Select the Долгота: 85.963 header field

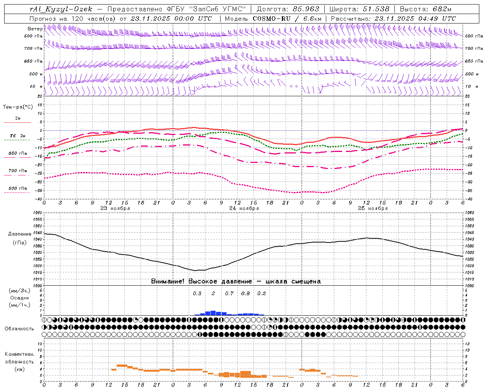click(288, 9)
